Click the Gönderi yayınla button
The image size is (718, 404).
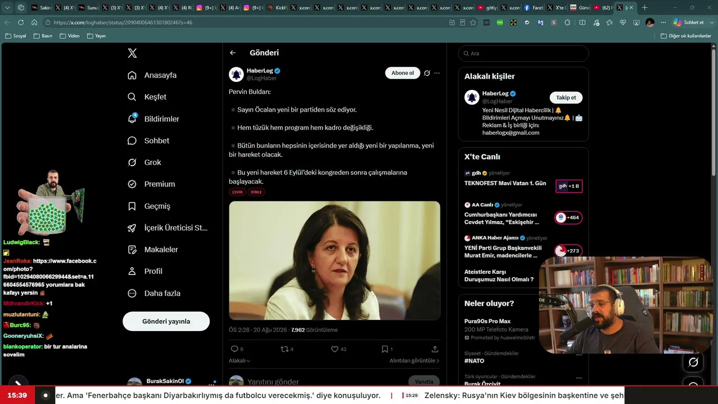[x=166, y=322]
